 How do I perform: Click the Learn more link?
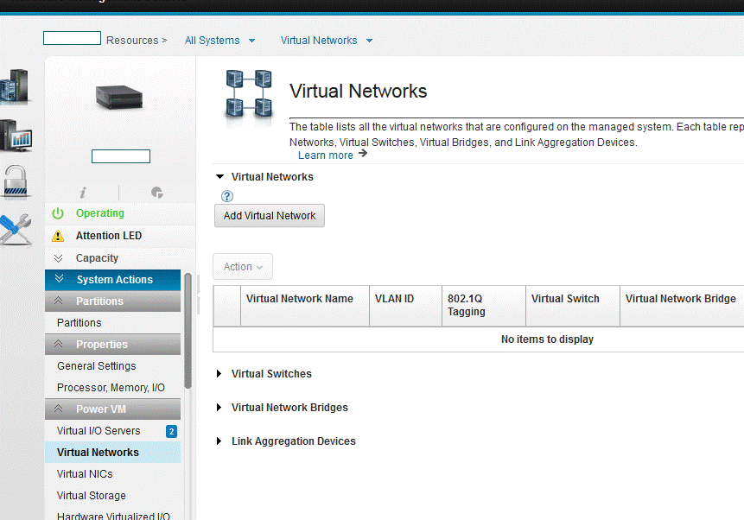coord(325,155)
